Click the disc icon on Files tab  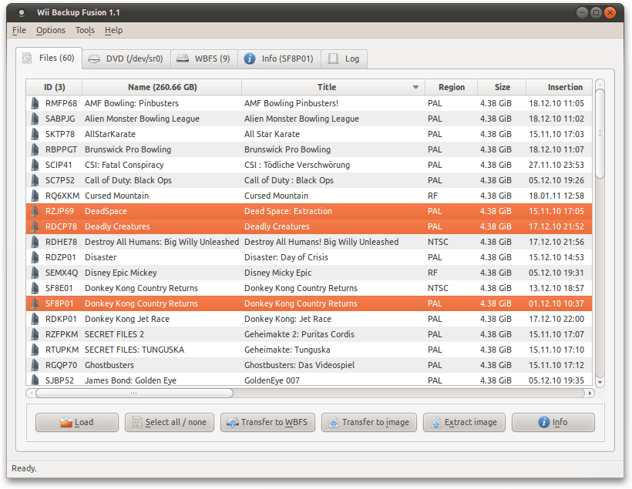(x=27, y=58)
